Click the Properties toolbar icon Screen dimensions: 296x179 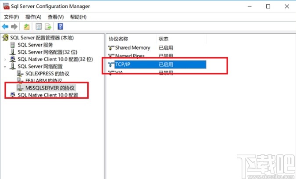39,26
